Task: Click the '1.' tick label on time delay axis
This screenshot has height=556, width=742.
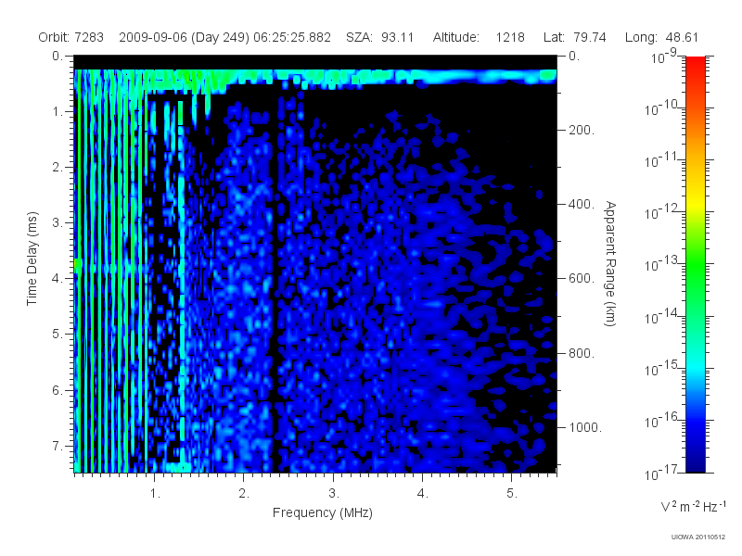Action: click(x=58, y=111)
